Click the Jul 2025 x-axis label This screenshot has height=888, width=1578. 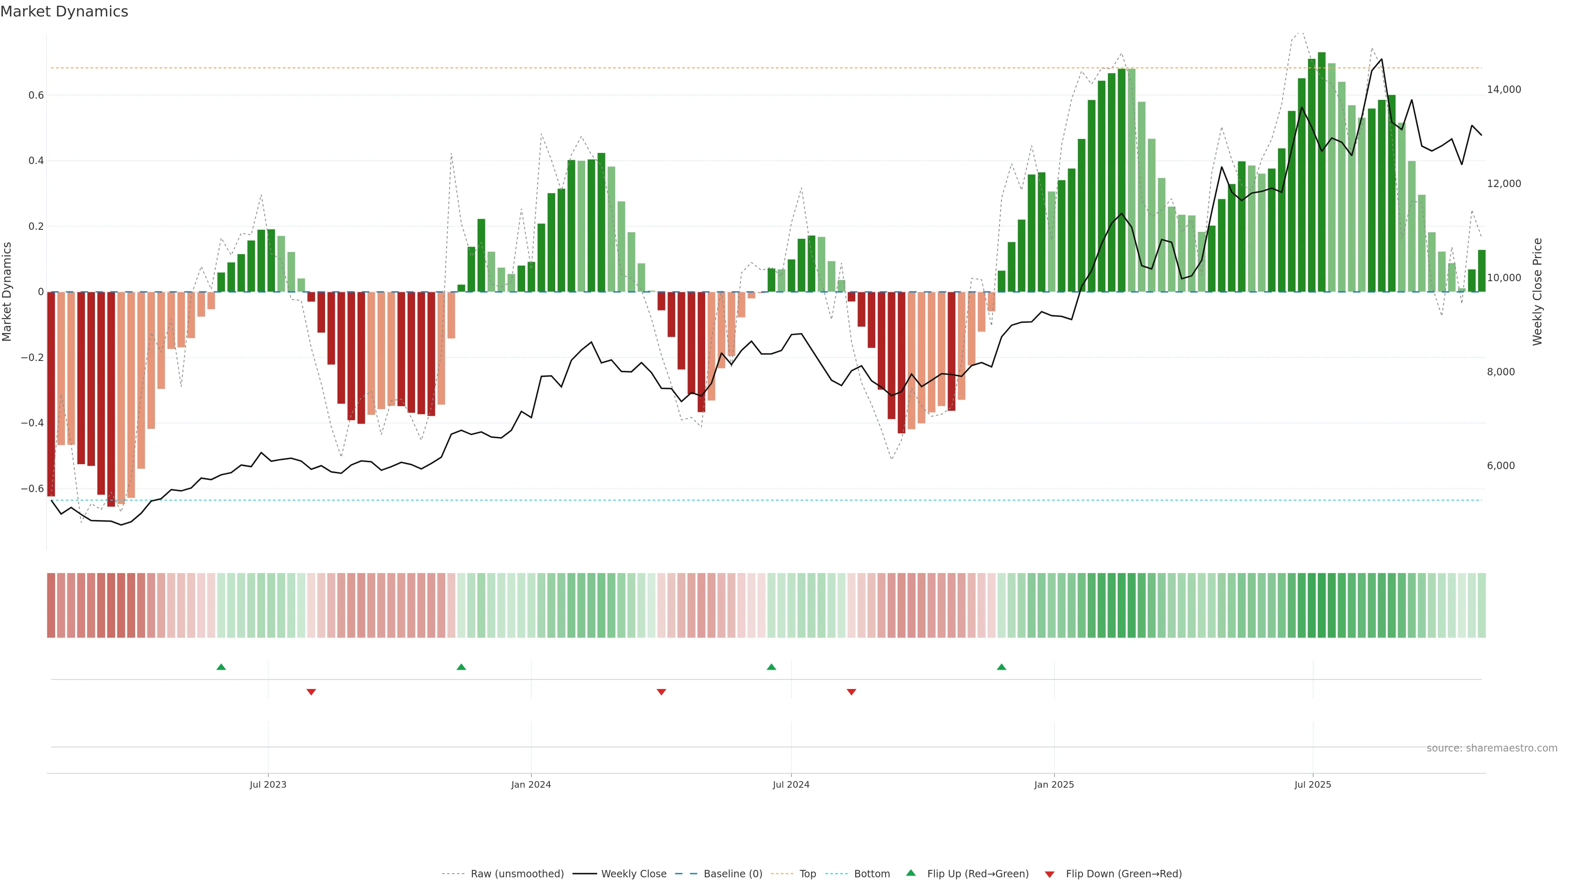point(1312,784)
